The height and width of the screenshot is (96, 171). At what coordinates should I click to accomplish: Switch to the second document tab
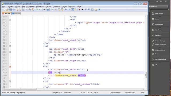(x=16, y=14)
